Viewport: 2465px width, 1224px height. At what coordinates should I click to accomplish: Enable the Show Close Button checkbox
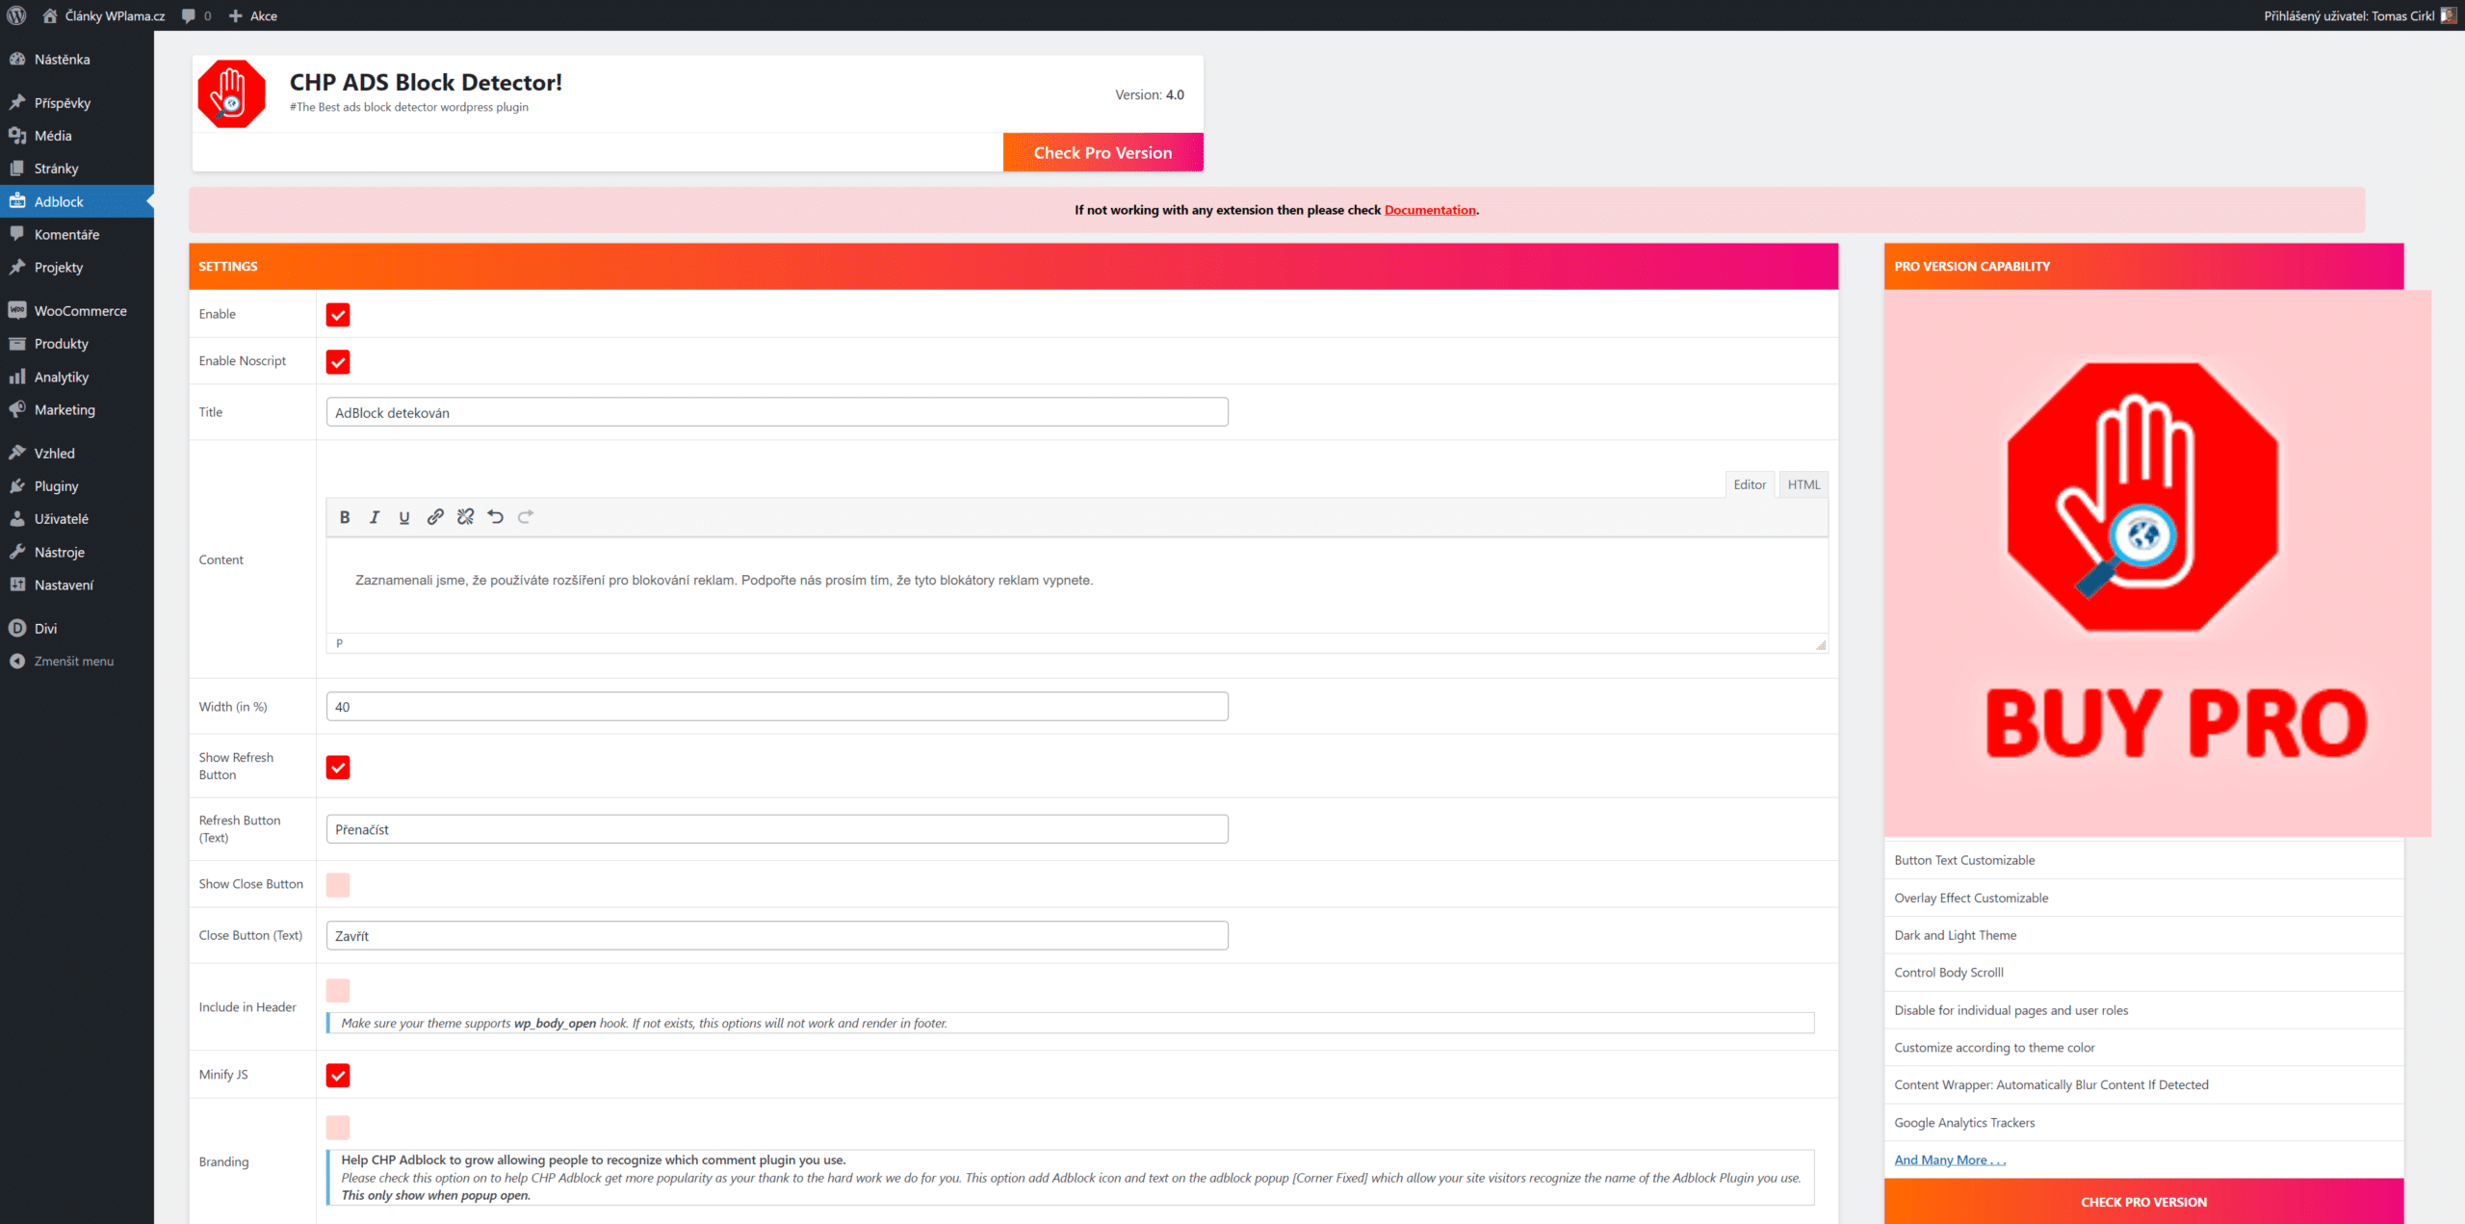[x=338, y=885]
